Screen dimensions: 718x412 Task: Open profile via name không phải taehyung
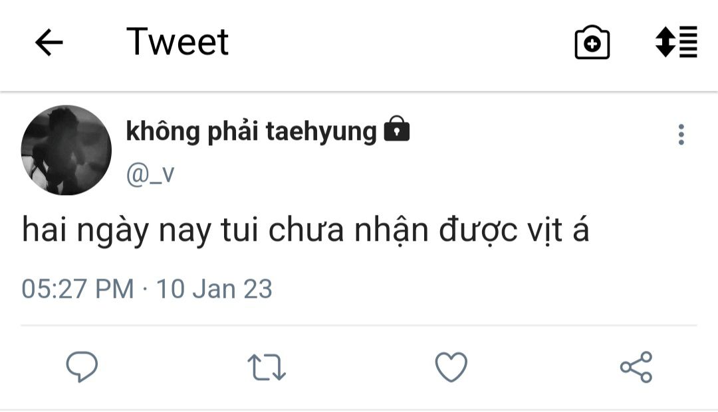click(x=251, y=131)
